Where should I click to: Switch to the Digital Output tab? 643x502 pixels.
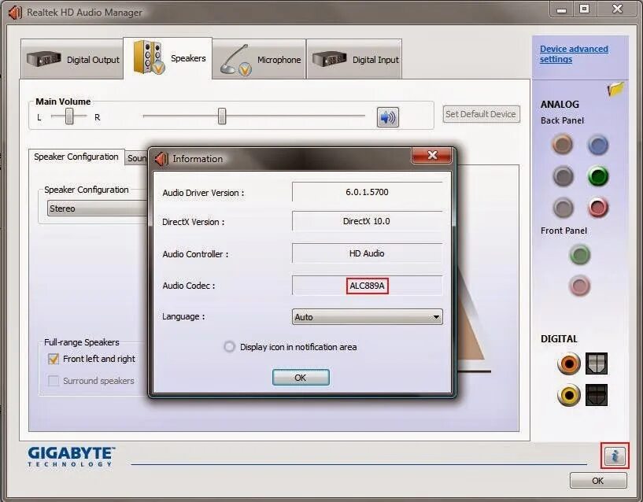pos(72,60)
